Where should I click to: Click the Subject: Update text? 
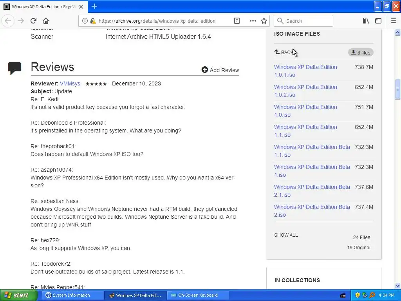51,91
